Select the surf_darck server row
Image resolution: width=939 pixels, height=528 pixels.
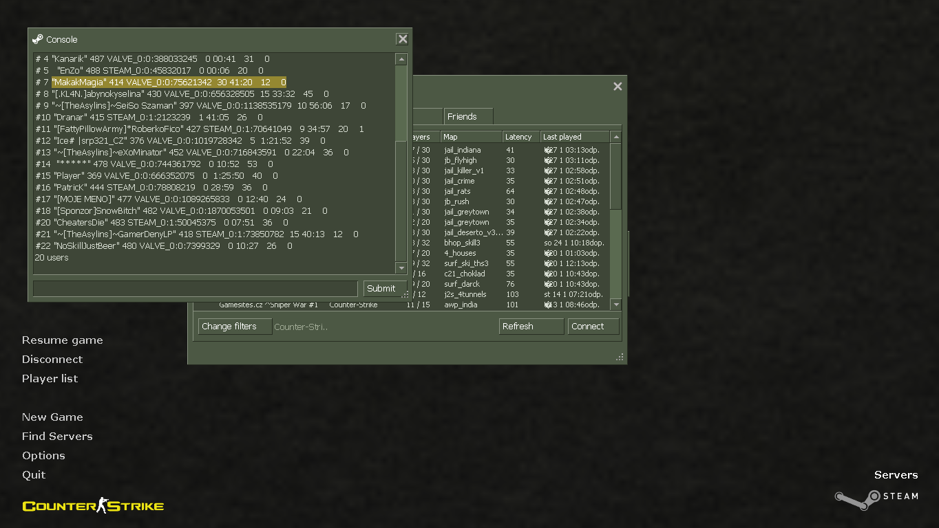click(510, 284)
